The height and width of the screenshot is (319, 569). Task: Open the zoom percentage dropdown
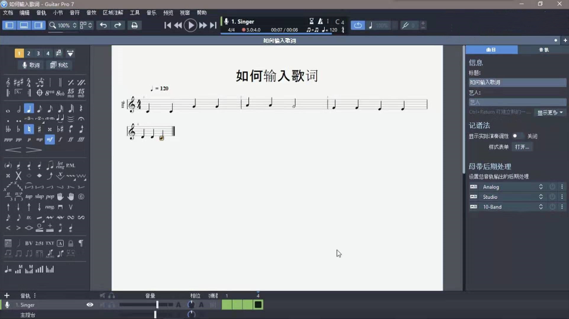pyautogui.click(x=74, y=26)
